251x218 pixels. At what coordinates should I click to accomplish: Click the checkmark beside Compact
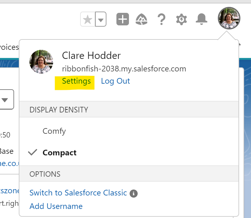point(33,153)
